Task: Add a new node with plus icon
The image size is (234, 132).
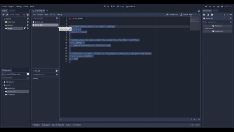Action: coord(3,15)
